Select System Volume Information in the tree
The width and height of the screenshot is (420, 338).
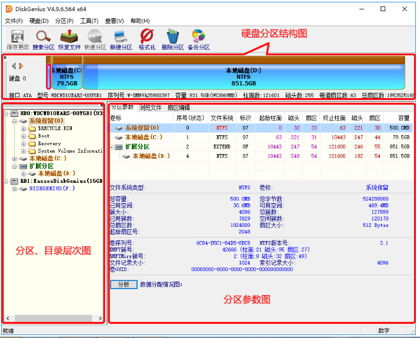click(70, 151)
